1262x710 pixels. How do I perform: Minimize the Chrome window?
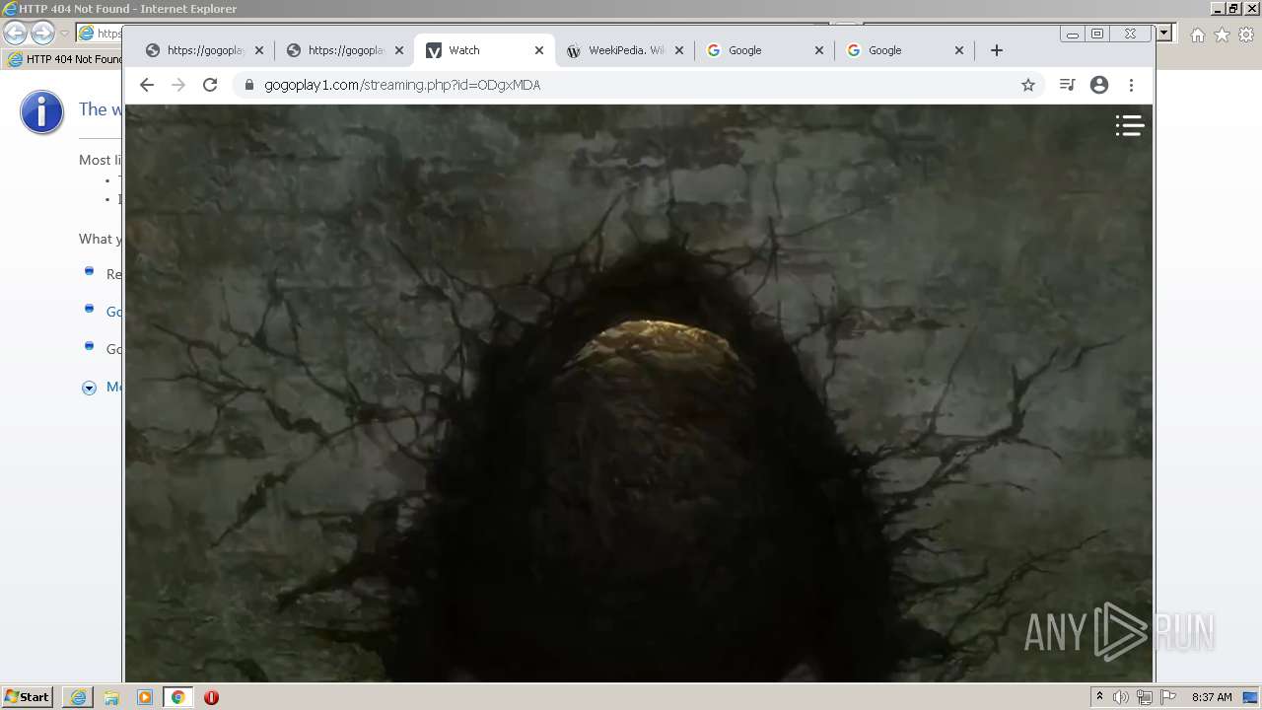coord(1073,34)
